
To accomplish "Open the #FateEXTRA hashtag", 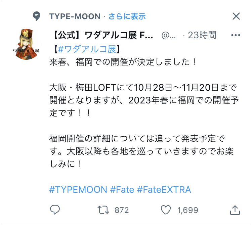I will point(164,189).
